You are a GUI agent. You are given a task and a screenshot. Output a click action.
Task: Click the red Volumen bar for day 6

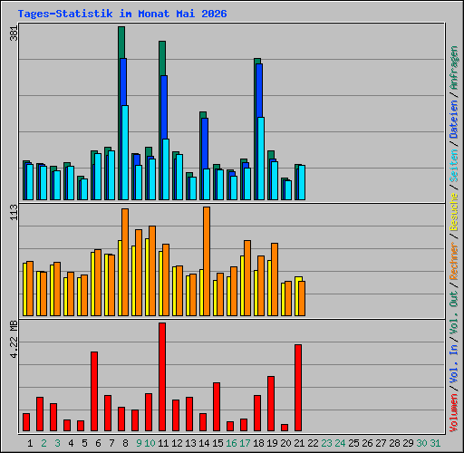(x=94, y=391)
